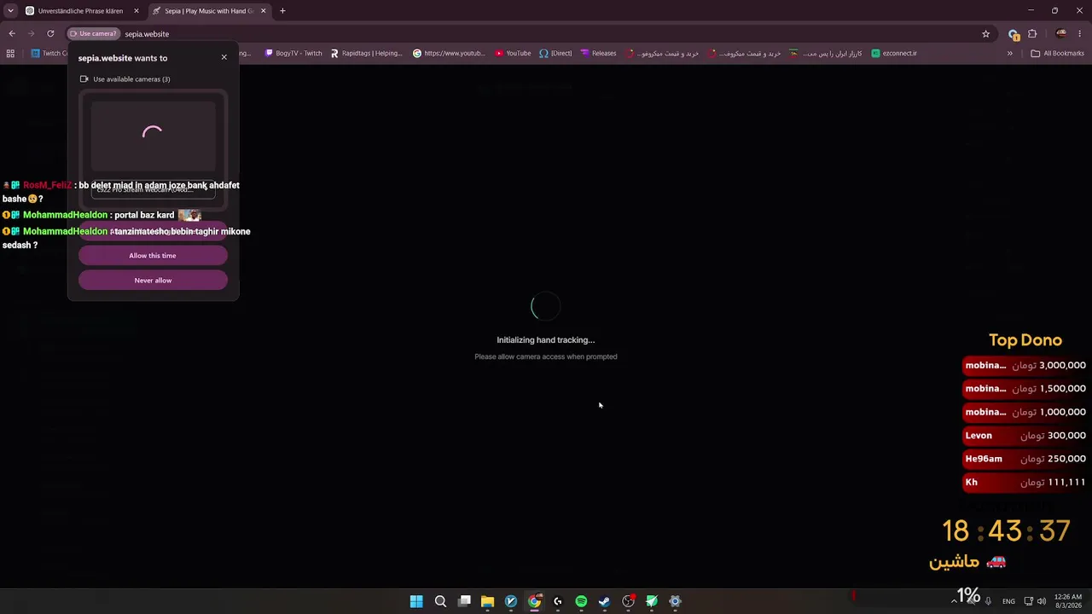The height and width of the screenshot is (614, 1092).
Task: Open the [Direct] bookmark
Action: coord(555,53)
